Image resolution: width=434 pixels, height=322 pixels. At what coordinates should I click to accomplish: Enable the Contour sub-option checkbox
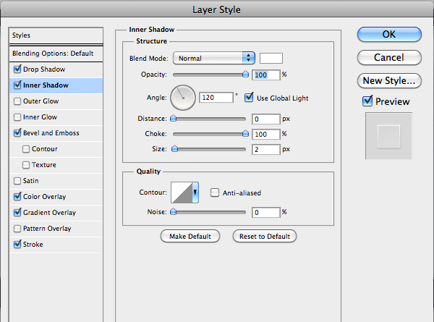point(26,149)
